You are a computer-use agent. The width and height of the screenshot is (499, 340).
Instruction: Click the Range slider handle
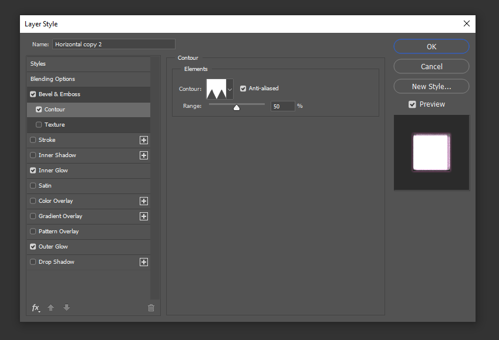[237, 108]
